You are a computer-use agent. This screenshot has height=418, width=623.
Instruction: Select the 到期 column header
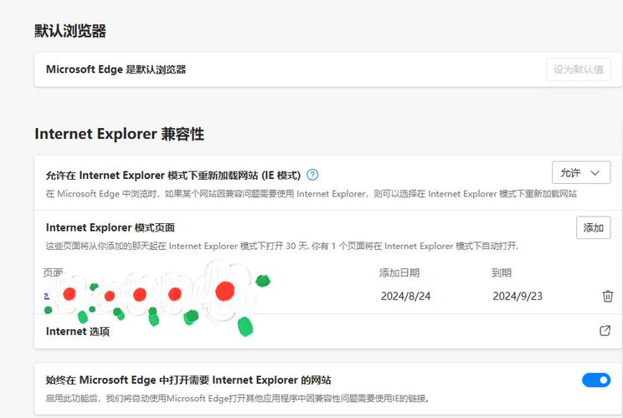tap(501, 273)
